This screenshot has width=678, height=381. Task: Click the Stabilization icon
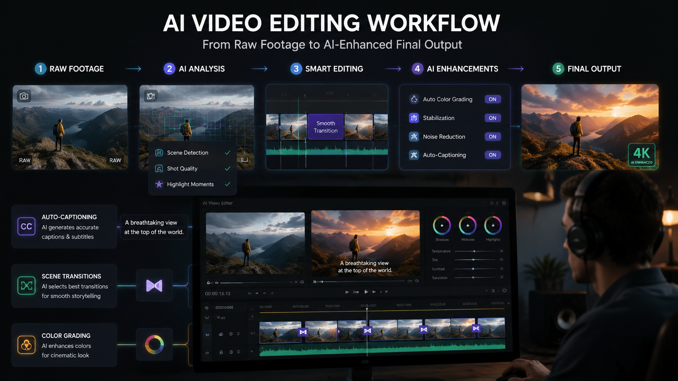[414, 118]
